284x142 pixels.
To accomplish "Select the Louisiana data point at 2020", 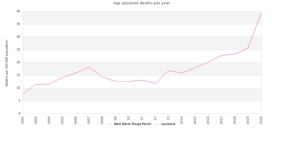I will tap(261, 12).
